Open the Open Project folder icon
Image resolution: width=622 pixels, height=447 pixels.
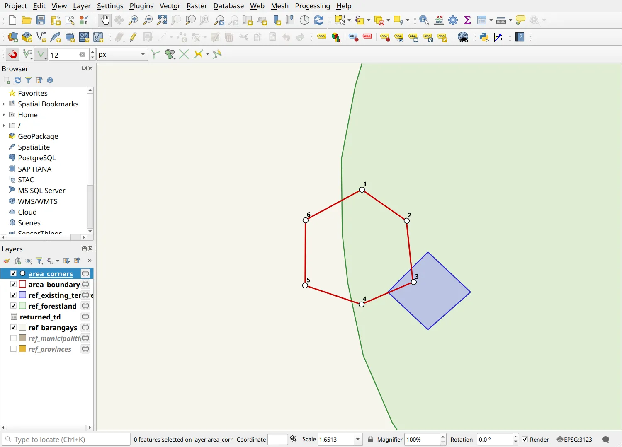[x=27, y=20]
